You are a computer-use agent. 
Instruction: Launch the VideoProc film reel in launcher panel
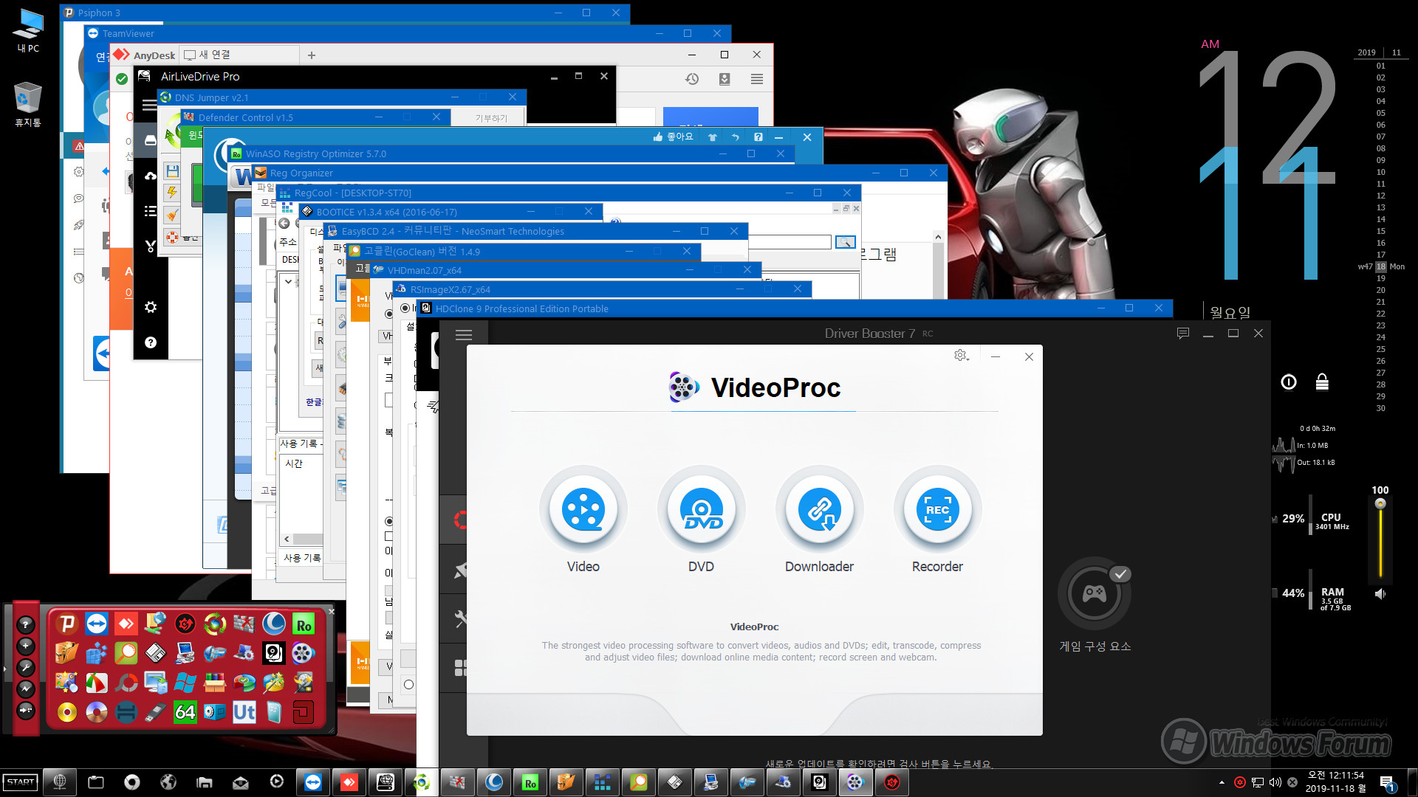coord(304,653)
